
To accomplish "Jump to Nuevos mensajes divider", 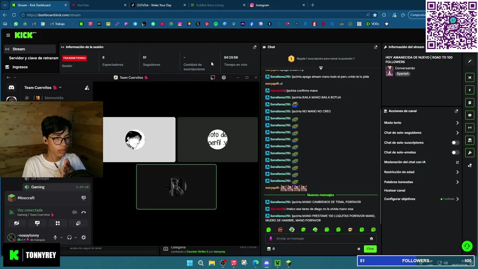I will point(320,195).
